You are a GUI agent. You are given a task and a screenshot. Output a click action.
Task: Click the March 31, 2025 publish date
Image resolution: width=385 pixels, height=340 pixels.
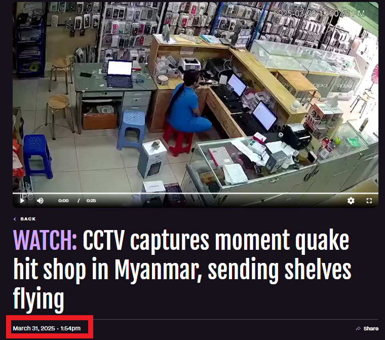click(34, 328)
